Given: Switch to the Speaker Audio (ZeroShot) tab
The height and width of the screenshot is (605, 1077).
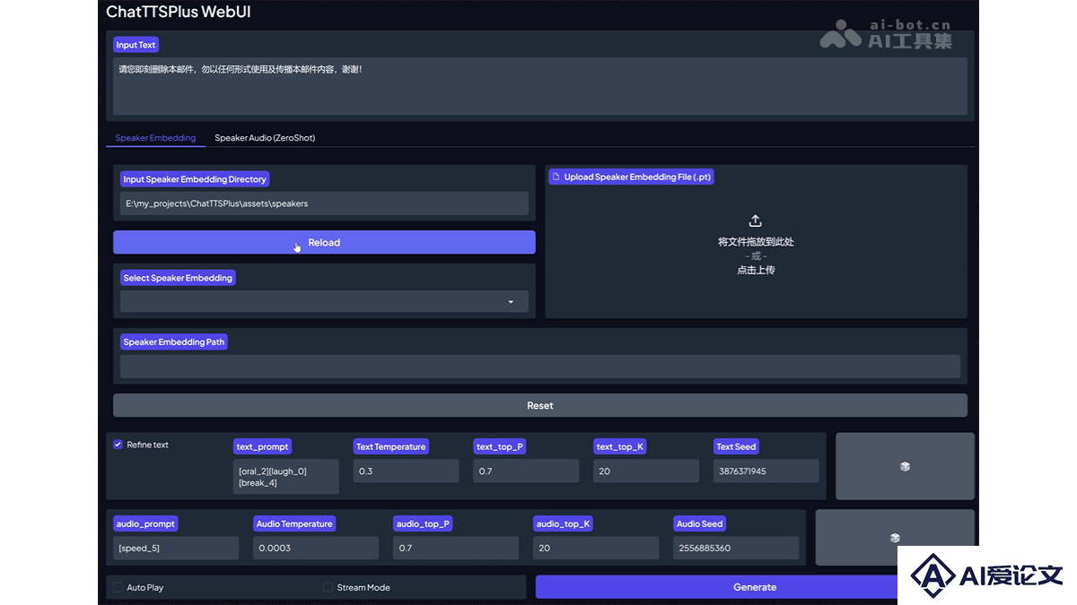Looking at the screenshot, I should [x=265, y=138].
